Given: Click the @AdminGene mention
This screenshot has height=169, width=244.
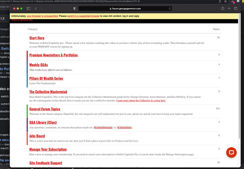Looking at the screenshot, I should [124, 128].
